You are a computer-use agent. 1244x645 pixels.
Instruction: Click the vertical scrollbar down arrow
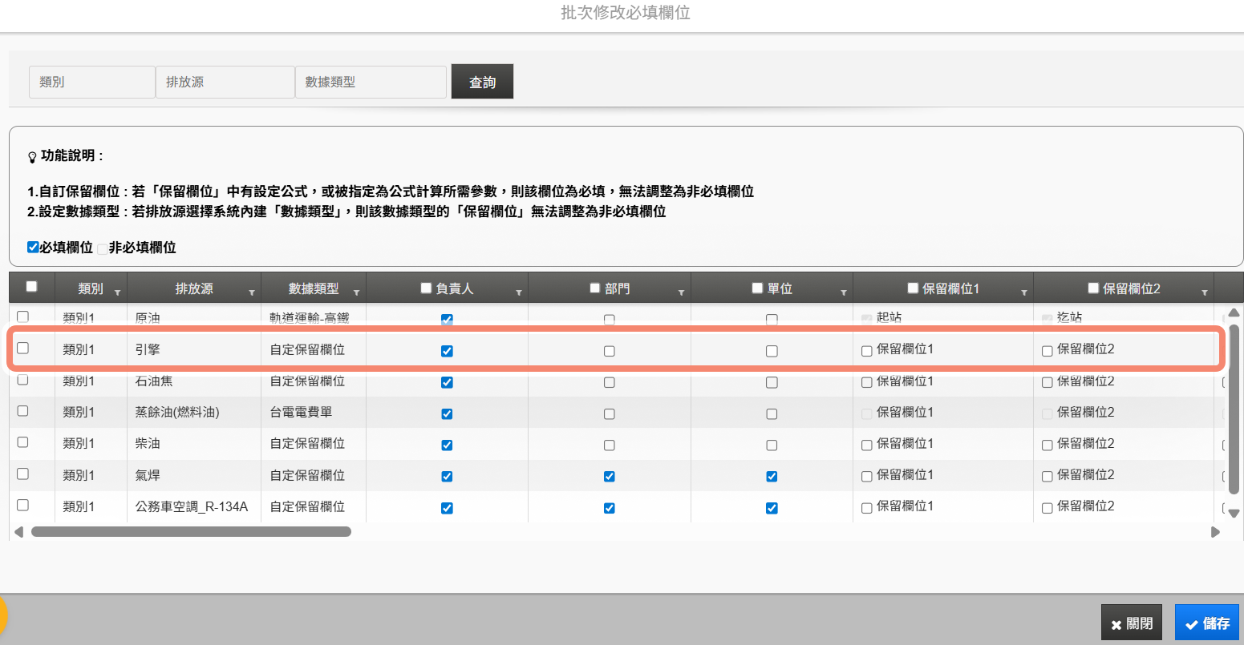tap(1234, 514)
